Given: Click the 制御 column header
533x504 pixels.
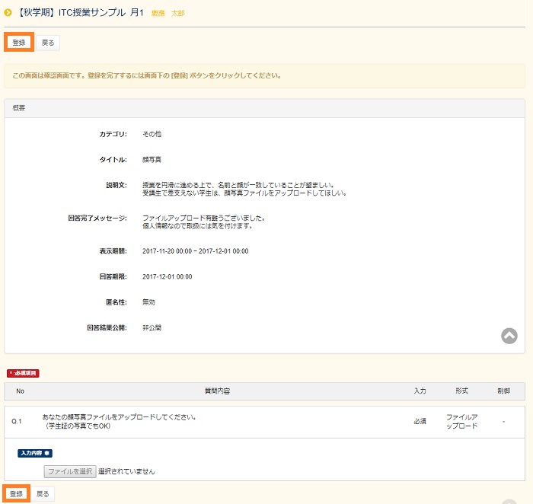Looking at the screenshot, I should click(503, 391).
